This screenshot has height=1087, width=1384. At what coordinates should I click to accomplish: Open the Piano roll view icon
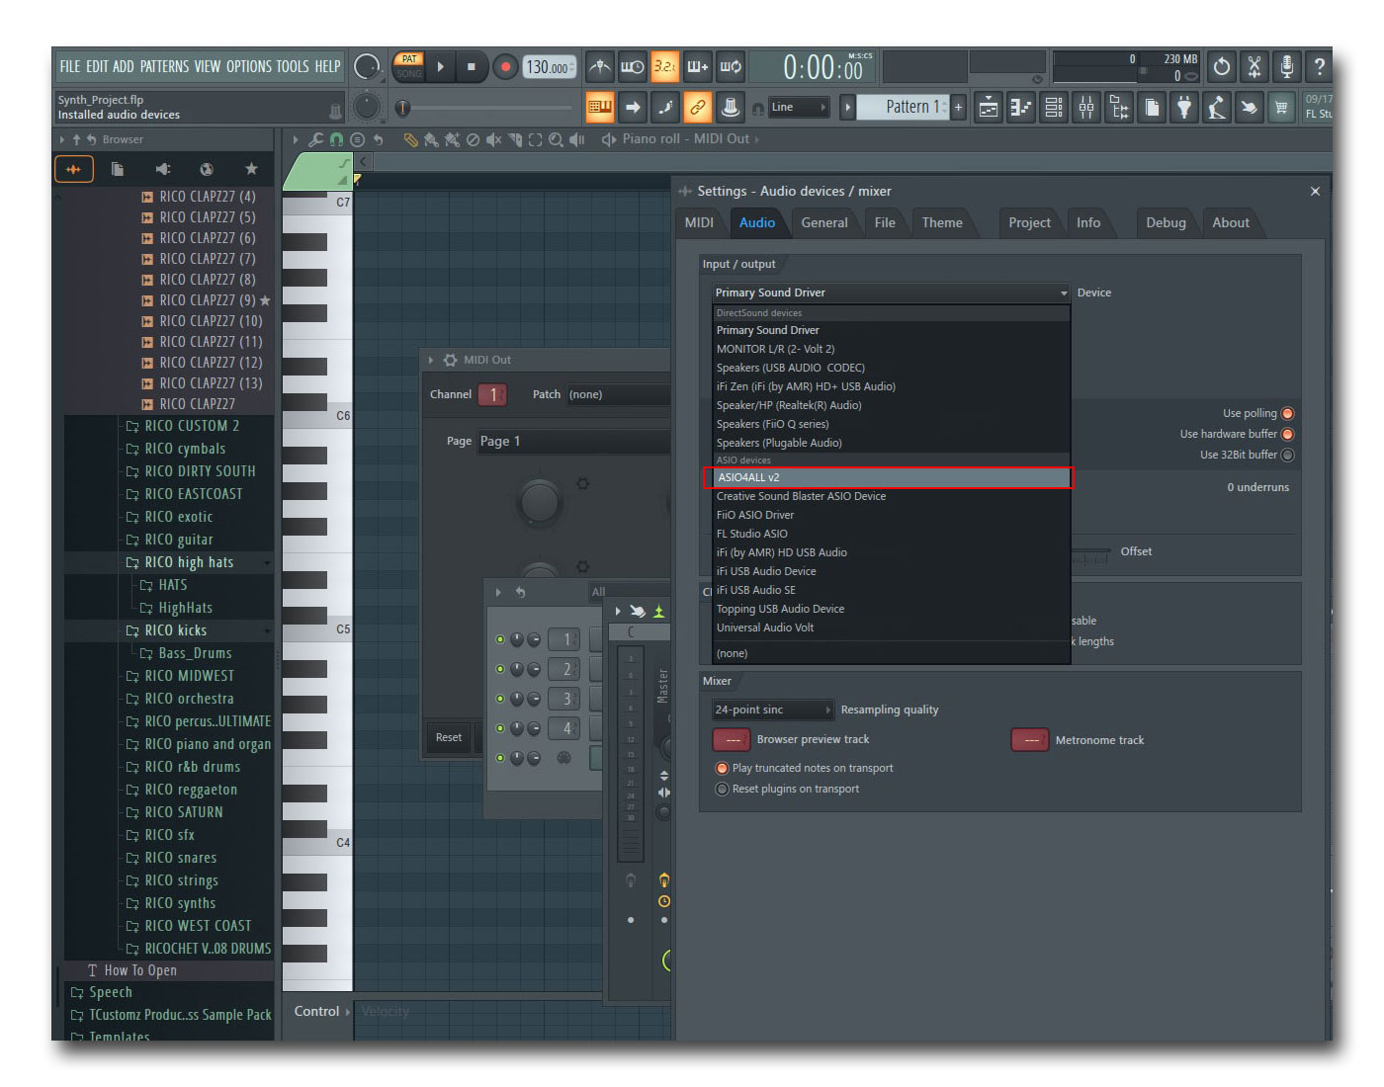point(1021,108)
